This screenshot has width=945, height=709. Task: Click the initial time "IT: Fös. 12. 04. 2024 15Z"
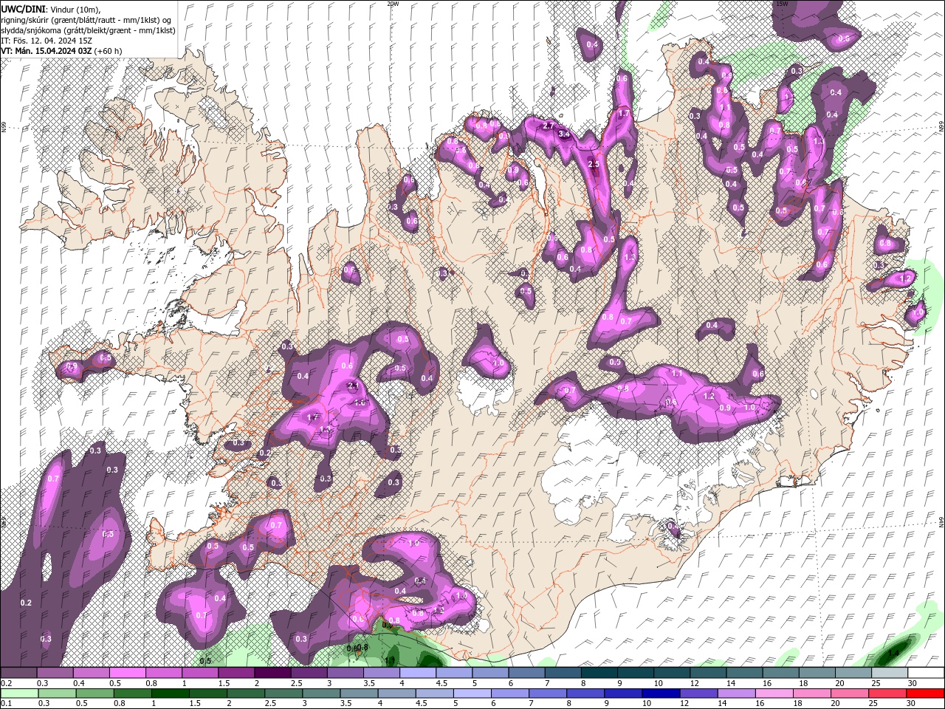[46, 40]
